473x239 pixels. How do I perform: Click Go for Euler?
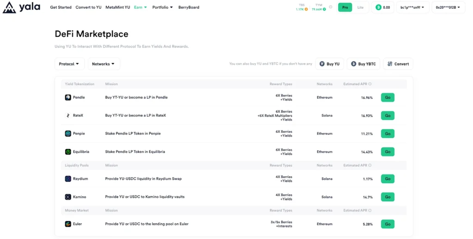coord(388,224)
